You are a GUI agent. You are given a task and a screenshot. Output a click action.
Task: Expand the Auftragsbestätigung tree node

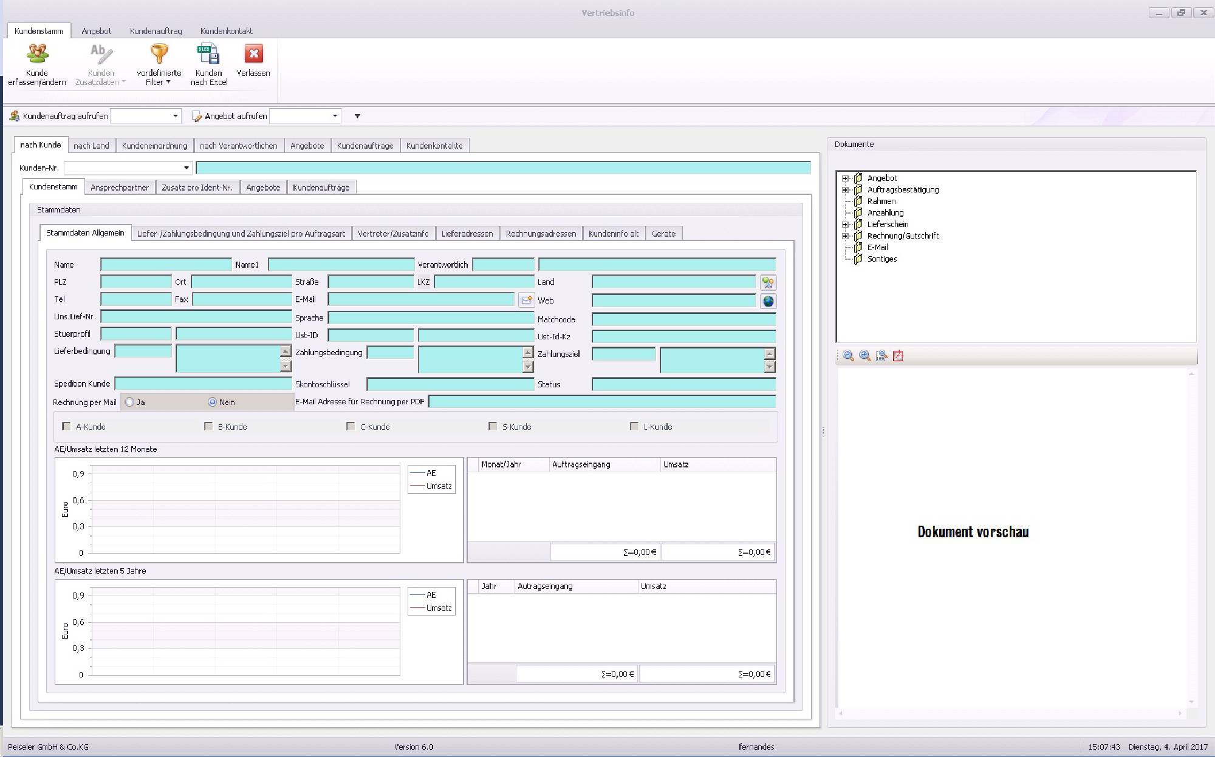(845, 190)
